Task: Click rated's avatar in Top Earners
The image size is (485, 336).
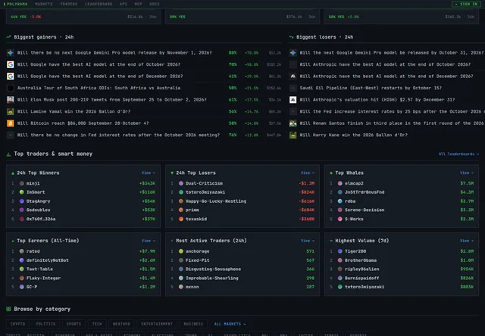Action: (22, 251)
